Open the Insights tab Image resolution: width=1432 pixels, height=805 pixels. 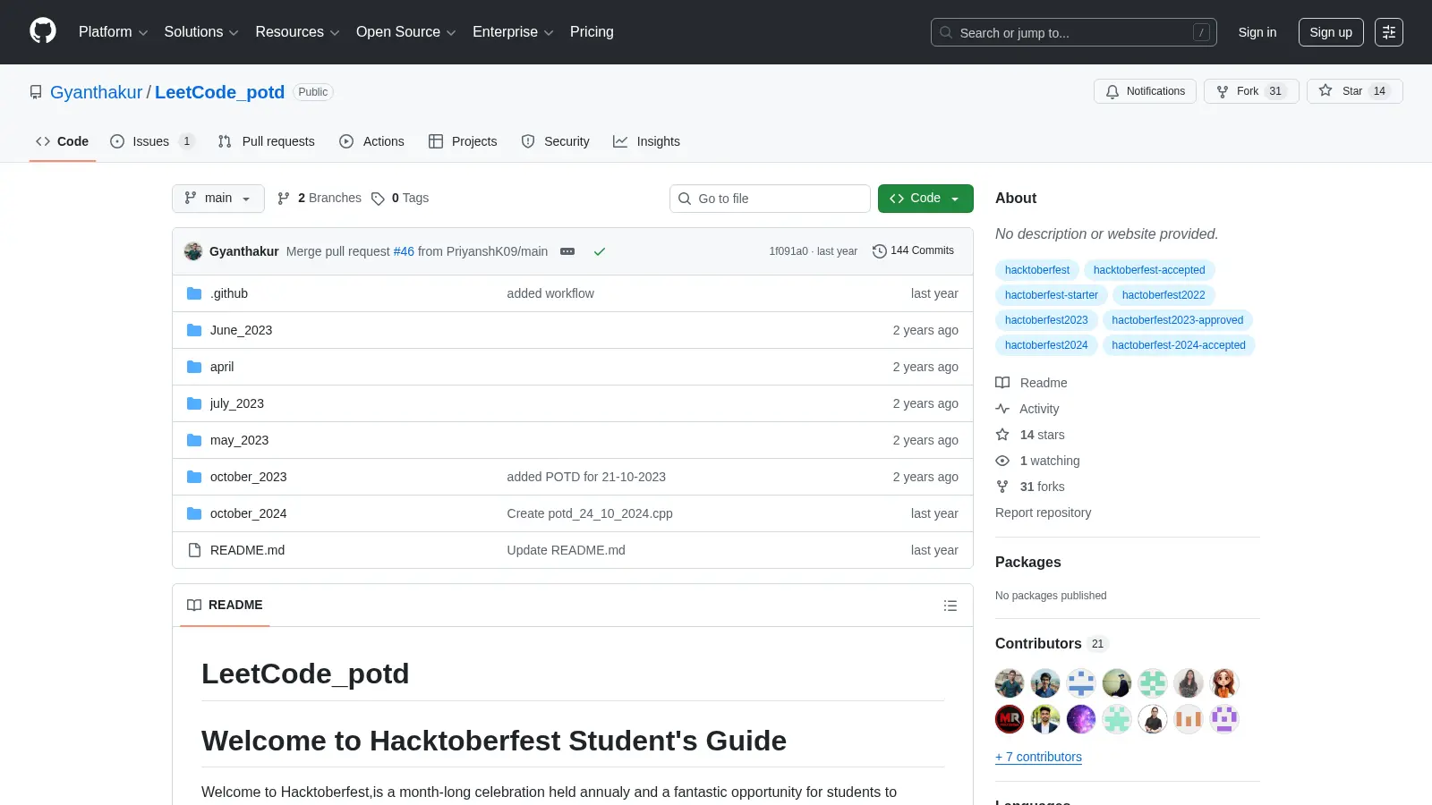pyautogui.click(x=646, y=141)
